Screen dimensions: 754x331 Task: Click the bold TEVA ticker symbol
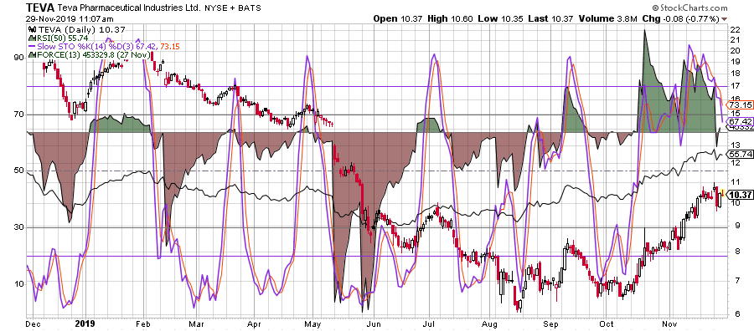tap(40, 8)
